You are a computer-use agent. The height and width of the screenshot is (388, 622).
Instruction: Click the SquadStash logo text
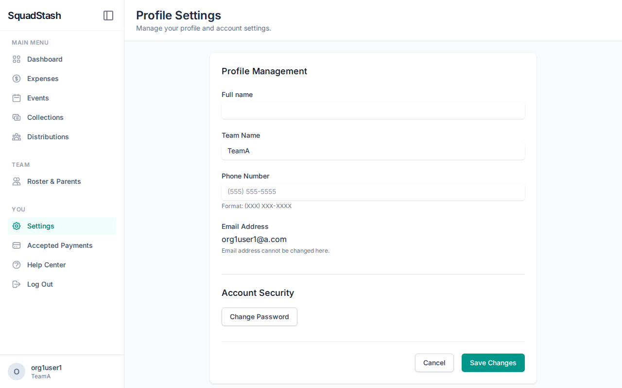[34, 15]
